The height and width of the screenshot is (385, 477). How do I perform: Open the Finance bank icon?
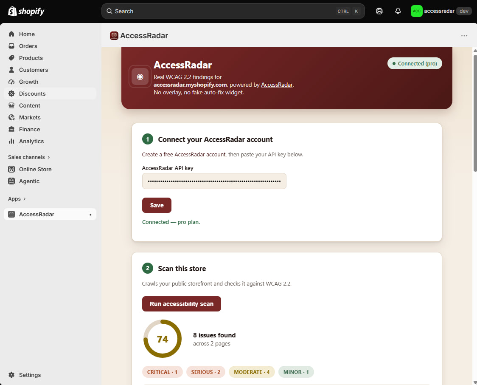pyautogui.click(x=11, y=129)
